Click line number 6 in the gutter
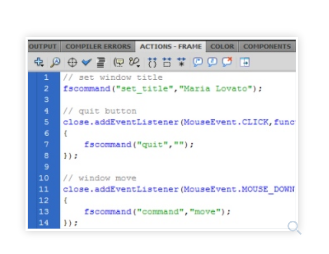This screenshot has height=254, width=329. pyautogui.click(x=47, y=134)
